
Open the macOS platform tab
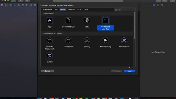point(63,10)
